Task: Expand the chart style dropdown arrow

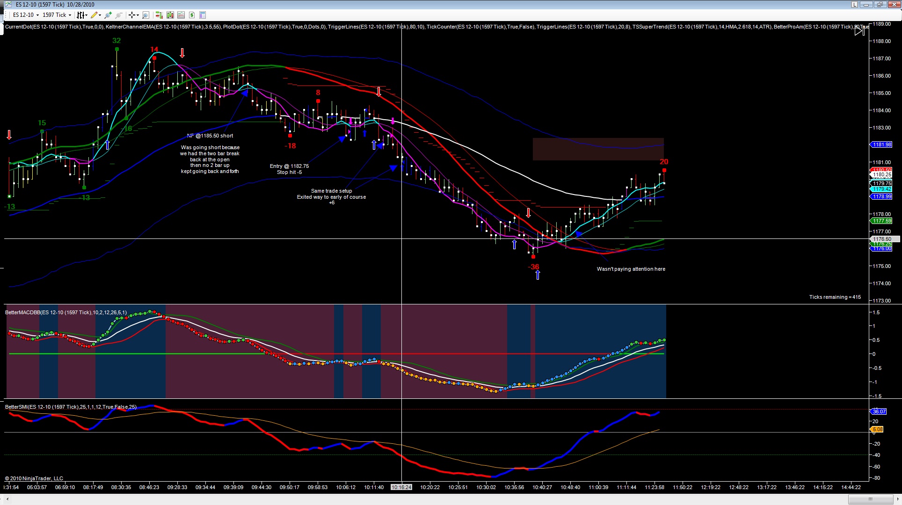Action: (x=86, y=15)
